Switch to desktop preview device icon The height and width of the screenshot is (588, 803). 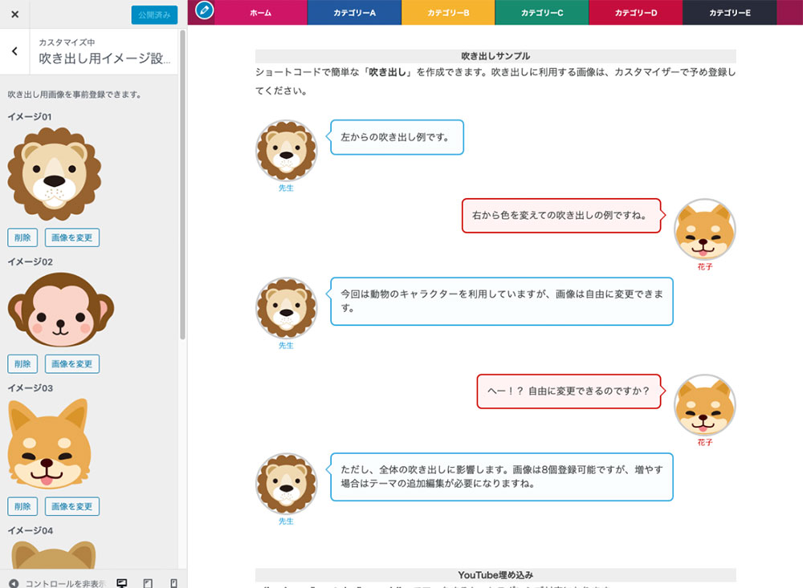pos(122,583)
